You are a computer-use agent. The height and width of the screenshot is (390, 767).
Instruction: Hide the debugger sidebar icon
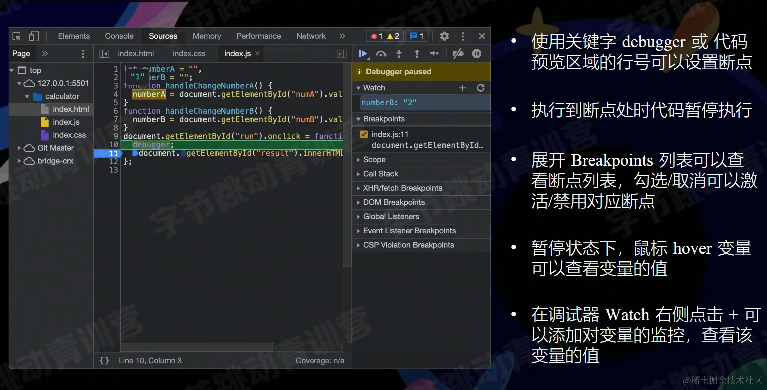pos(342,54)
